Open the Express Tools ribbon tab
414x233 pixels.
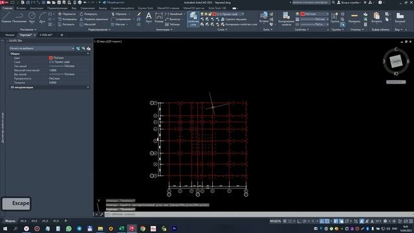[146, 8]
